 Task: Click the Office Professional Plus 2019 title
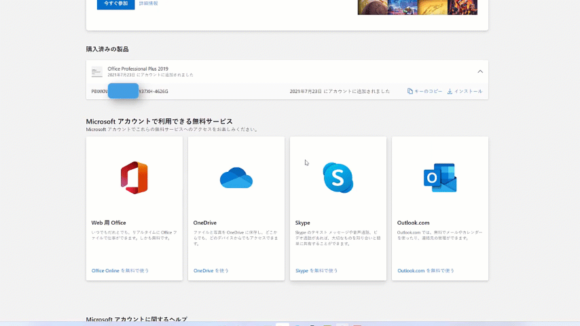click(138, 69)
